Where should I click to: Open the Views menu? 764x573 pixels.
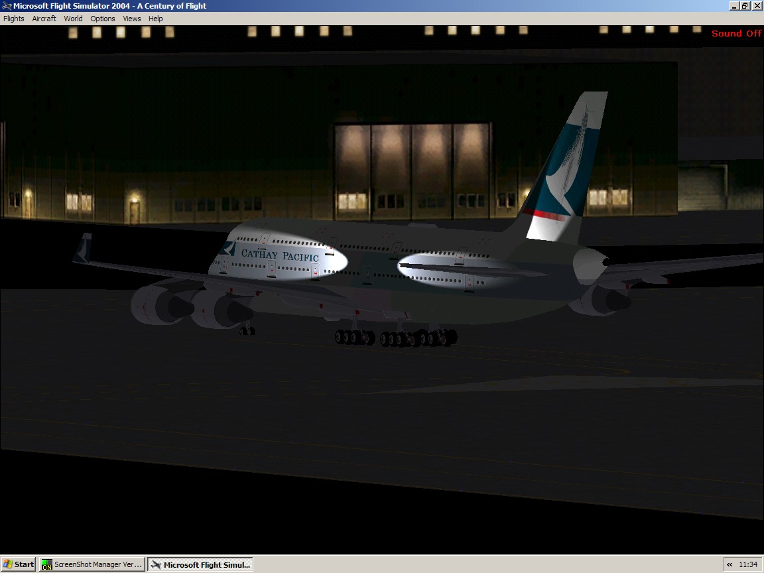point(131,19)
